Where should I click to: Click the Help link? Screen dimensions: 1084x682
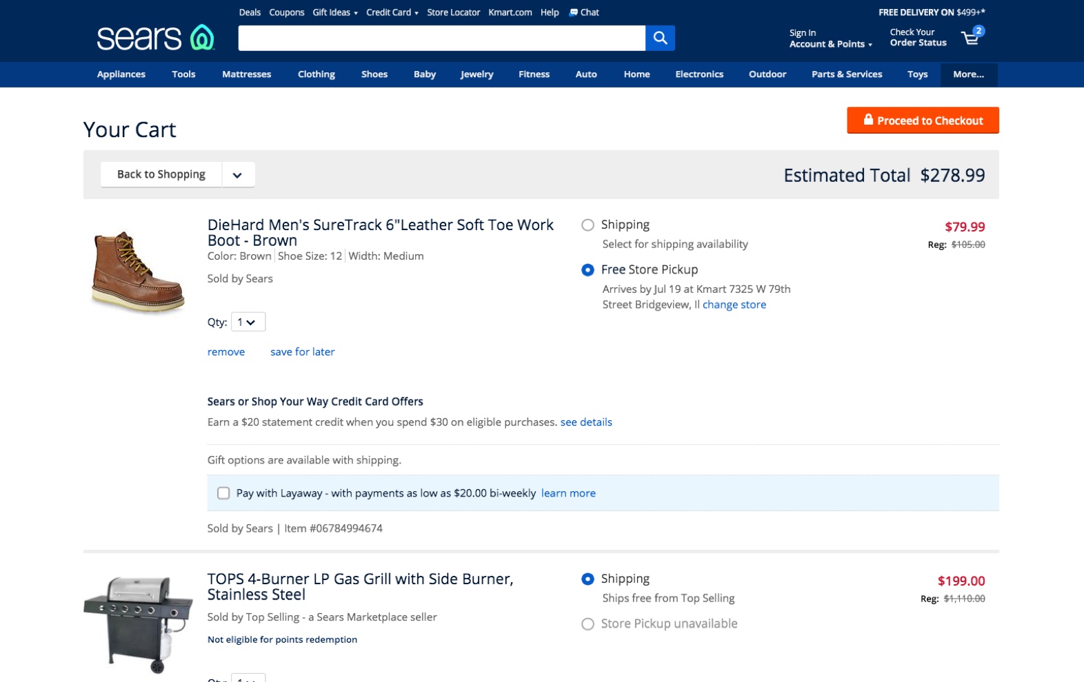(x=550, y=12)
